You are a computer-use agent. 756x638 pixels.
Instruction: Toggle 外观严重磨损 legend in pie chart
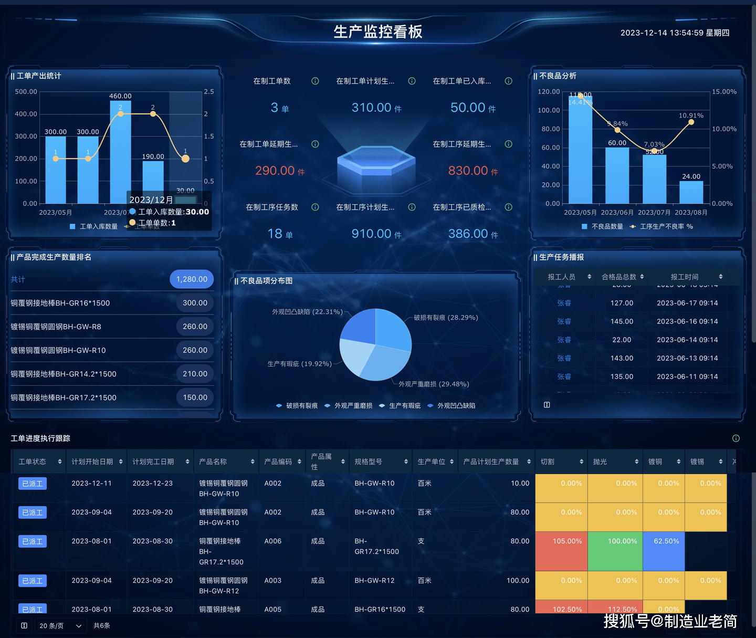(x=348, y=405)
